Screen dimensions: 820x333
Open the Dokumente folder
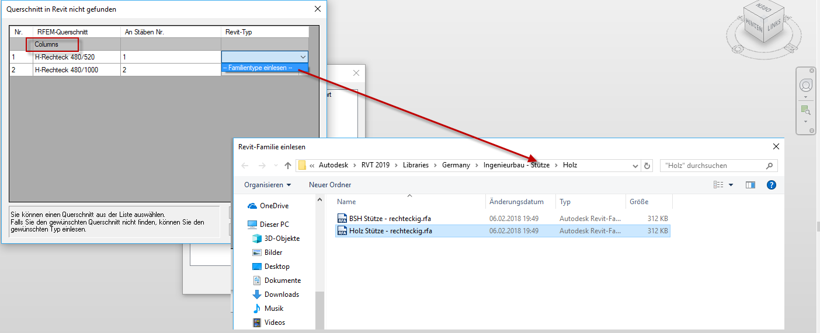[x=276, y=281]
